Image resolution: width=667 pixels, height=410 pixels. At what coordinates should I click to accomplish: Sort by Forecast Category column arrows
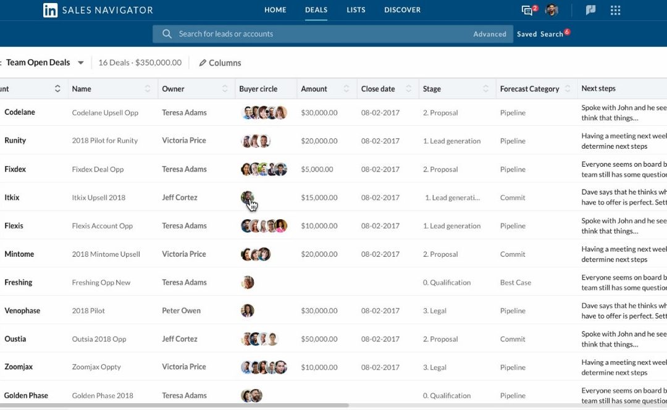568,88
